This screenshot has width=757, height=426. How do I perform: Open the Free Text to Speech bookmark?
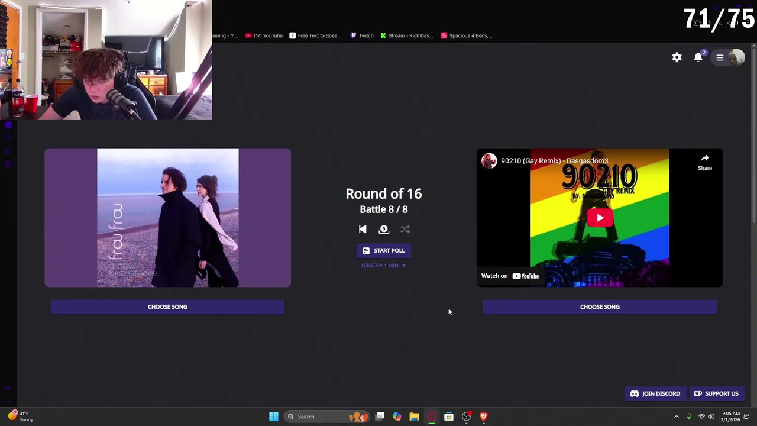click(x=315, y=35)
